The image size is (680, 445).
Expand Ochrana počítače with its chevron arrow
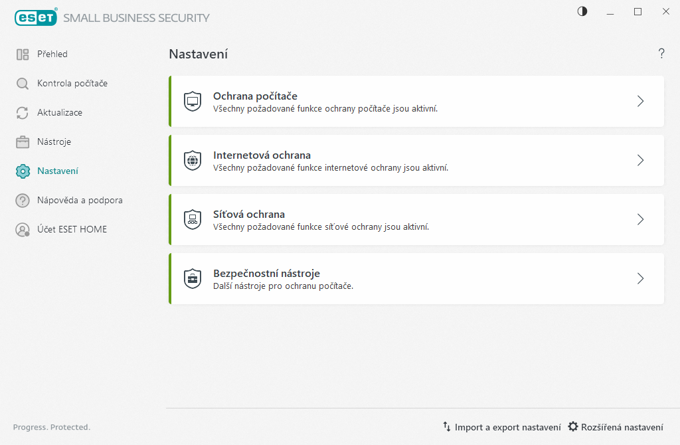pos(640,102)
